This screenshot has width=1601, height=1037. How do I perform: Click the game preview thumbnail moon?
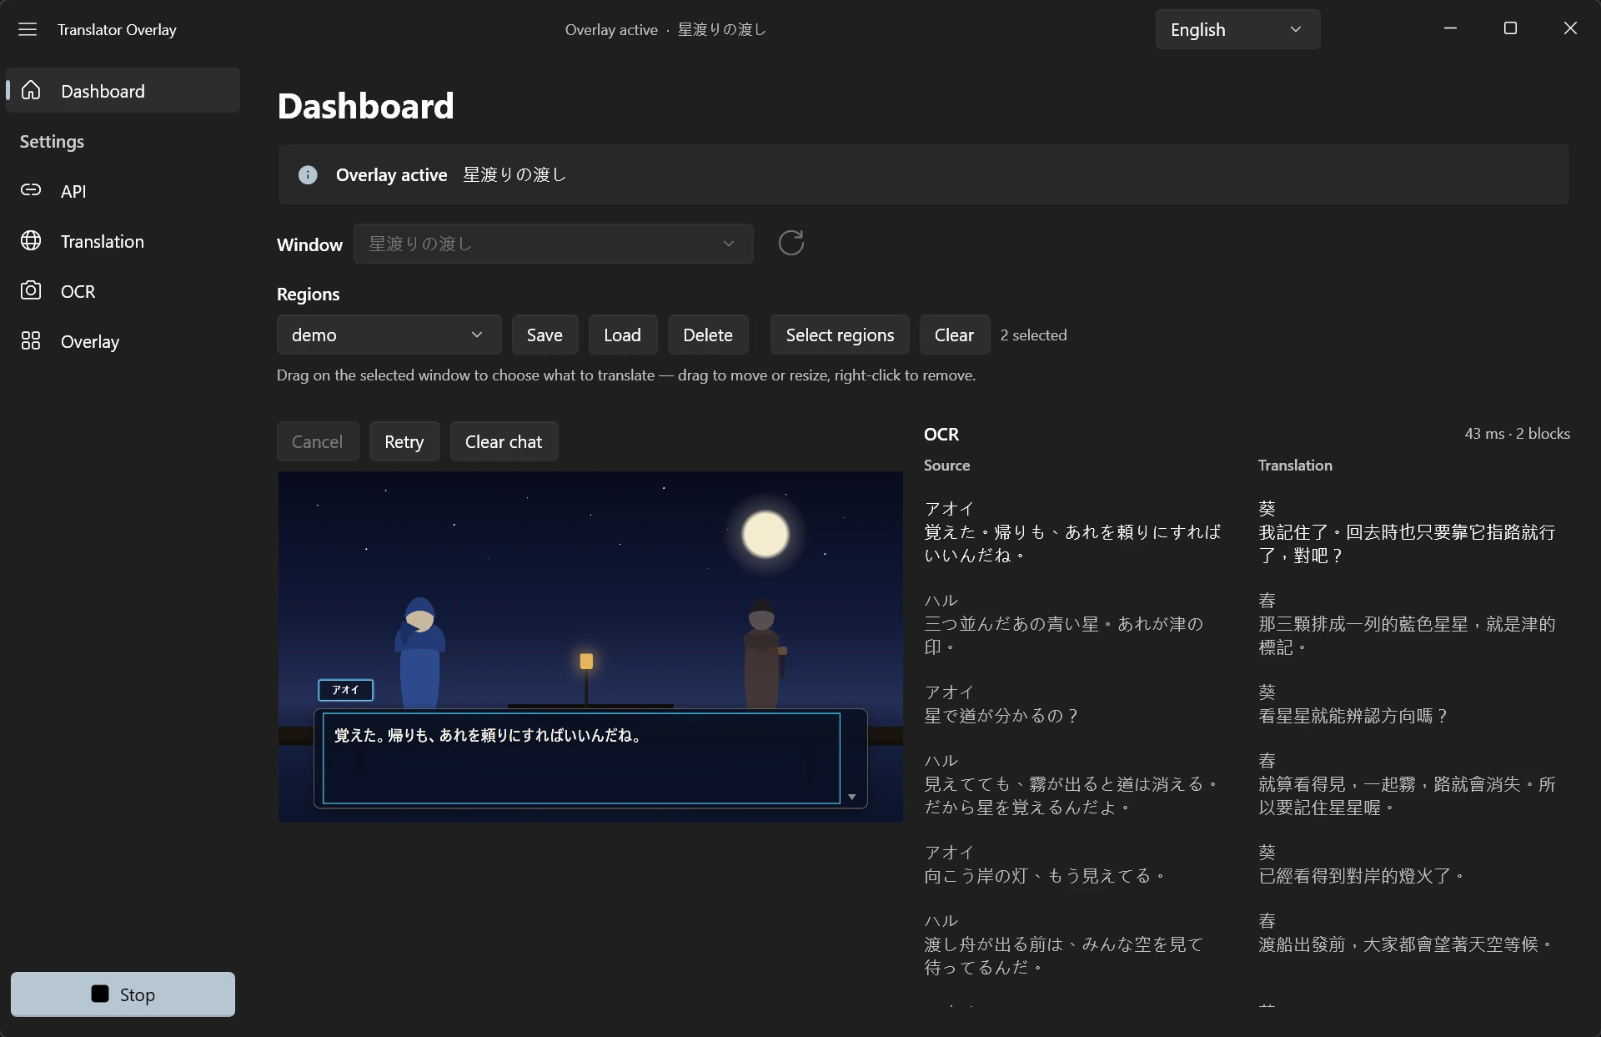[x=765, y=534]
